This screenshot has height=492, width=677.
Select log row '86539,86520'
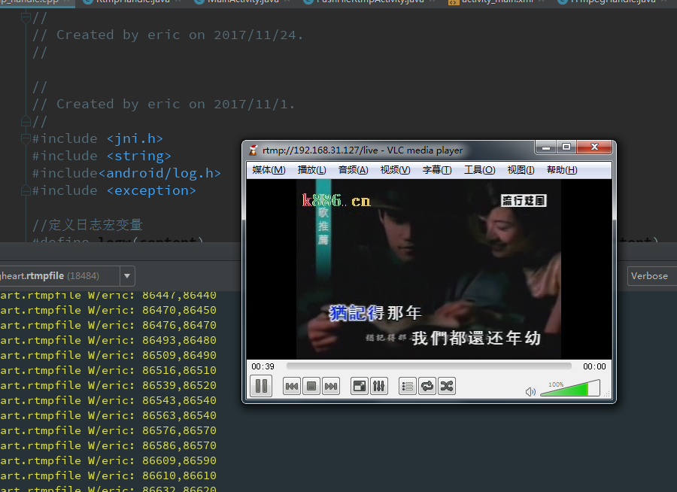(x=108, y=385)
